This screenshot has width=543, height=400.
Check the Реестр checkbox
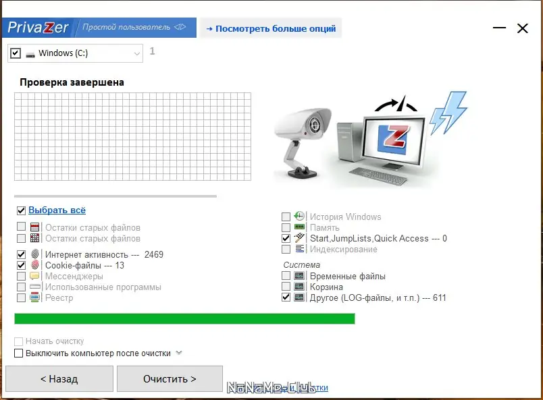pos(21,297)
